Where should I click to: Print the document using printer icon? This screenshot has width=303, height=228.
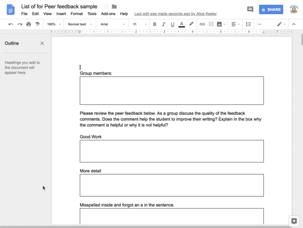(28, 24)
